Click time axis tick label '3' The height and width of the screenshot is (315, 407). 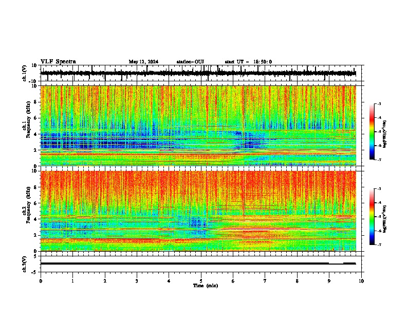[x=137, y=281]
